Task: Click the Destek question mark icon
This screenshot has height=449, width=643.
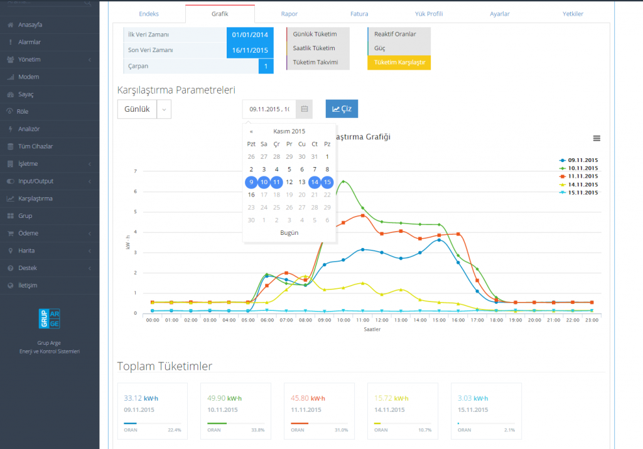Action: pyautogui.click(x=10, y=268)
